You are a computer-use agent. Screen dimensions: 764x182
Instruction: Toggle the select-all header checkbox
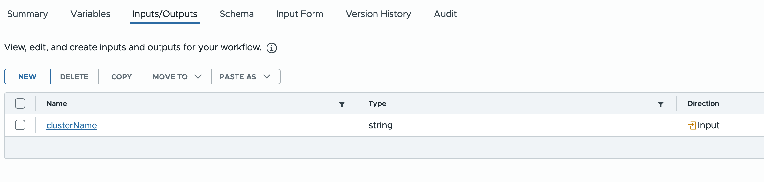(x=20, y=103)
